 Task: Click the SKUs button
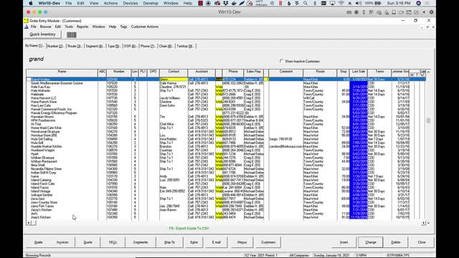[x=113, y=242]
